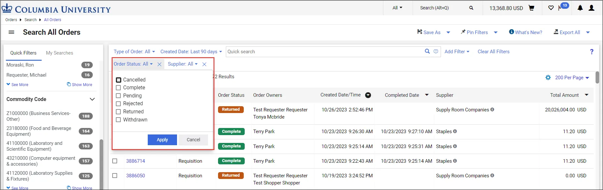Go to Orders breadcrumb
This screenshot has height=190, width=603.
point(11,20)
